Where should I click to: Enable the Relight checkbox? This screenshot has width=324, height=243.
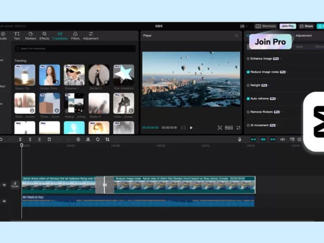pyautogui.click(x=248, y=85)
